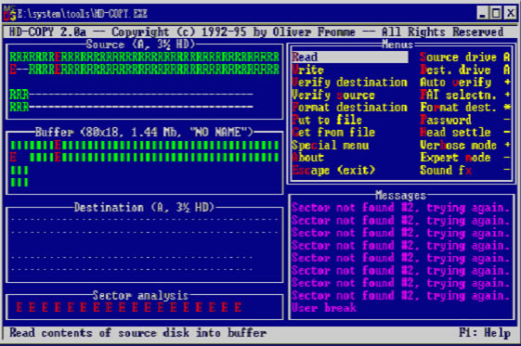Click the 'Messages' panel title
521x346 pixels.
400,196
